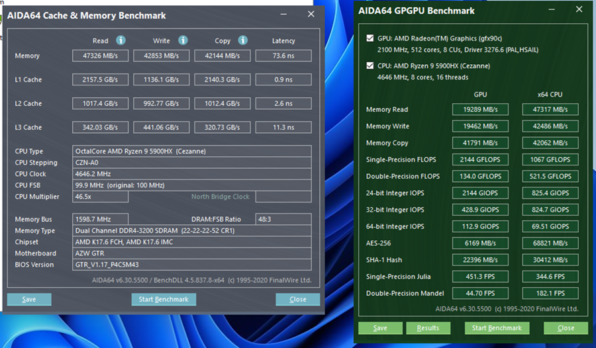
Task: Select GPU Double-Precision FLOPS 134.0 GFLOPS
Action: click(x=481, y=176)
